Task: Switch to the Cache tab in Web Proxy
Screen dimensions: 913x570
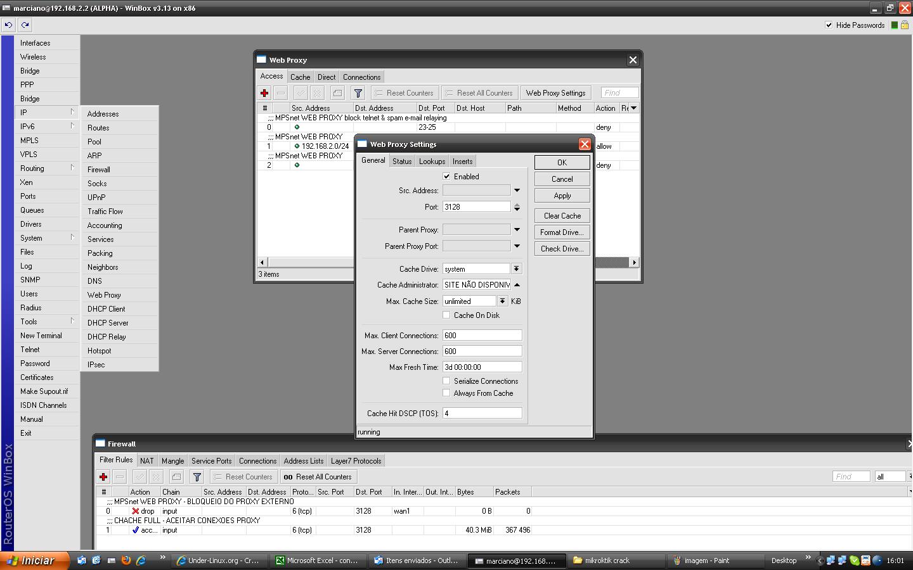Action: tap(300, 77)
